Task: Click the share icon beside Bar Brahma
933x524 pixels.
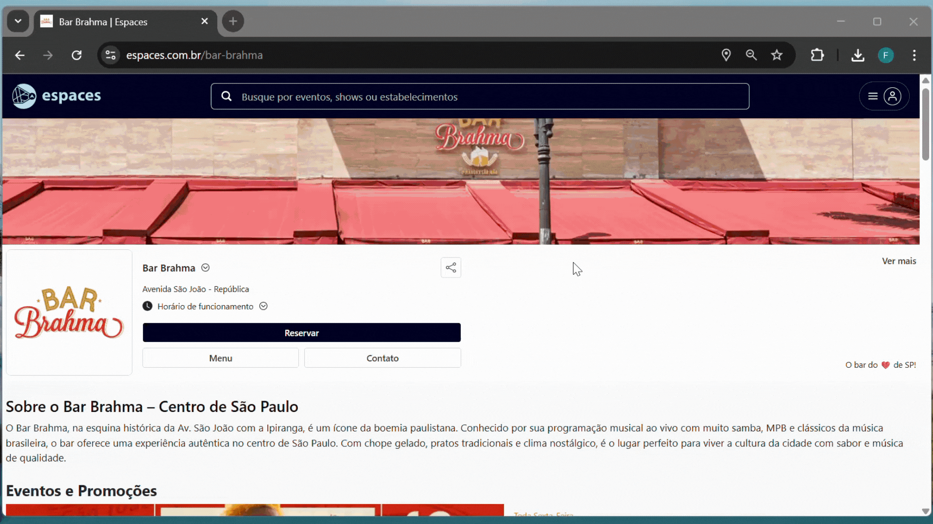Action: coord(450,268)
